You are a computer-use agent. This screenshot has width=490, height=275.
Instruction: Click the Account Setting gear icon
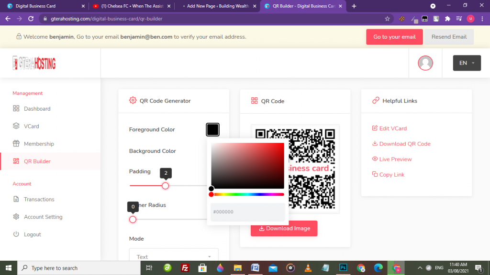(x=16, y=216)
